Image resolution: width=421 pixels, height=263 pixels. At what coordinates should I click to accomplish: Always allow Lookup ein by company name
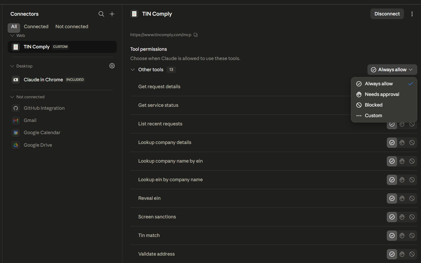(392, 180)
